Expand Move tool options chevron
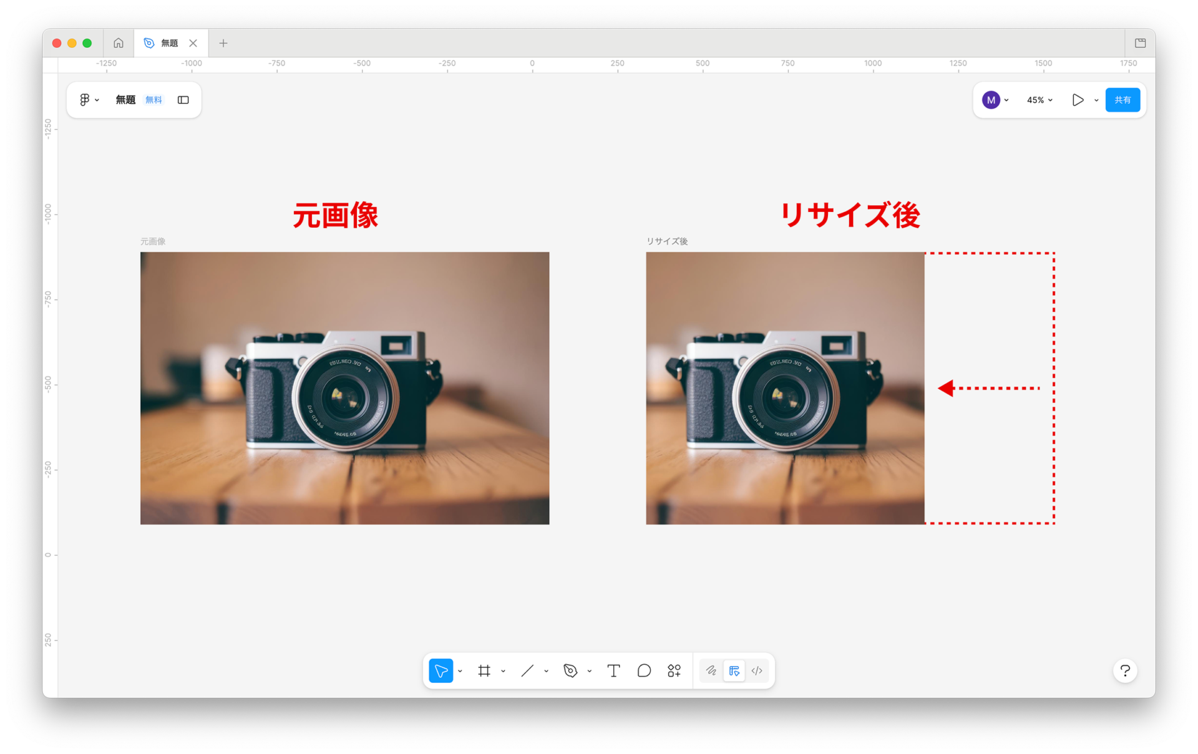The height and width of the screenshot is (754, 1198). [460, 671]
